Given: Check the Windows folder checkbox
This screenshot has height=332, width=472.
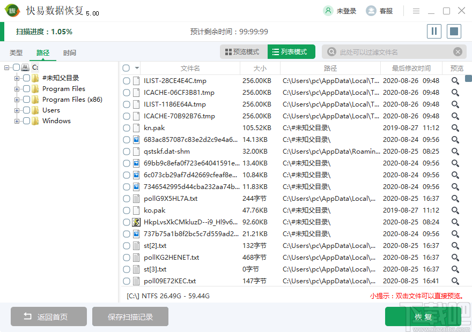Looking at the screenshot, I should click(x=26, y=121).
